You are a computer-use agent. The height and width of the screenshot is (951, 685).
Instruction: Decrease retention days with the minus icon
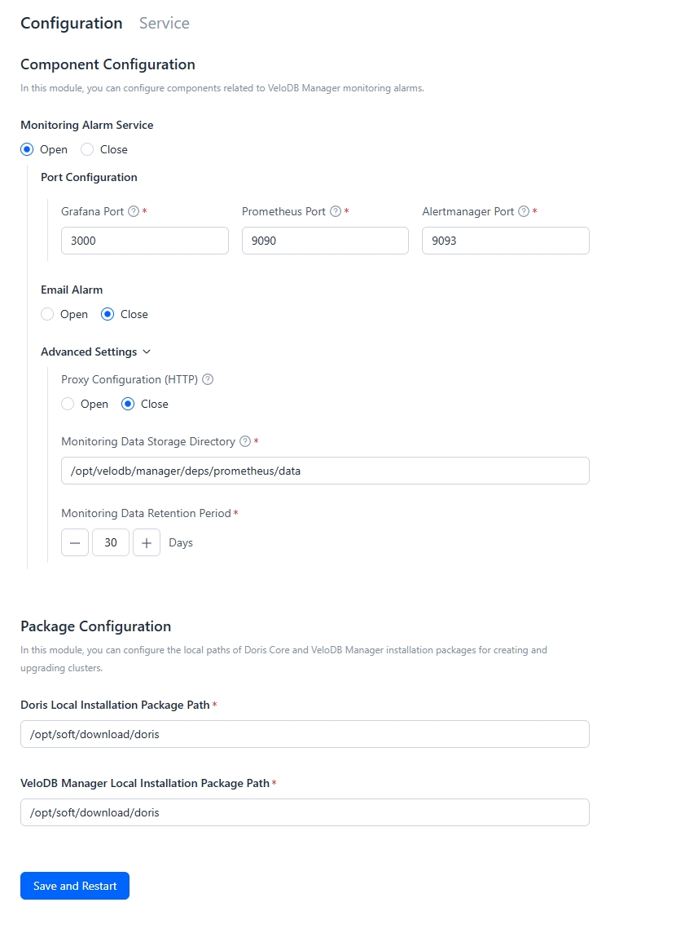[x=74, y=542]
